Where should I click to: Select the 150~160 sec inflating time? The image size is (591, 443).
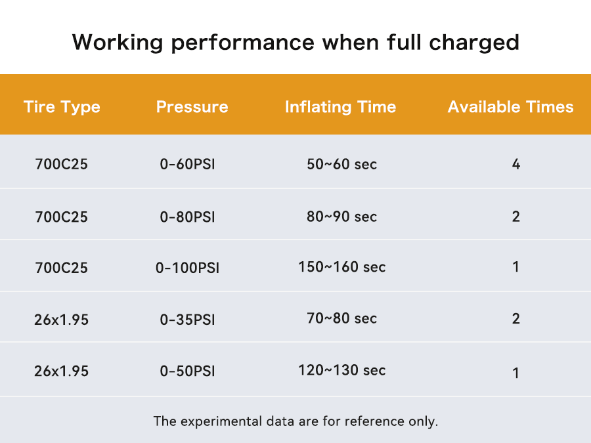[x=341, y=267]
